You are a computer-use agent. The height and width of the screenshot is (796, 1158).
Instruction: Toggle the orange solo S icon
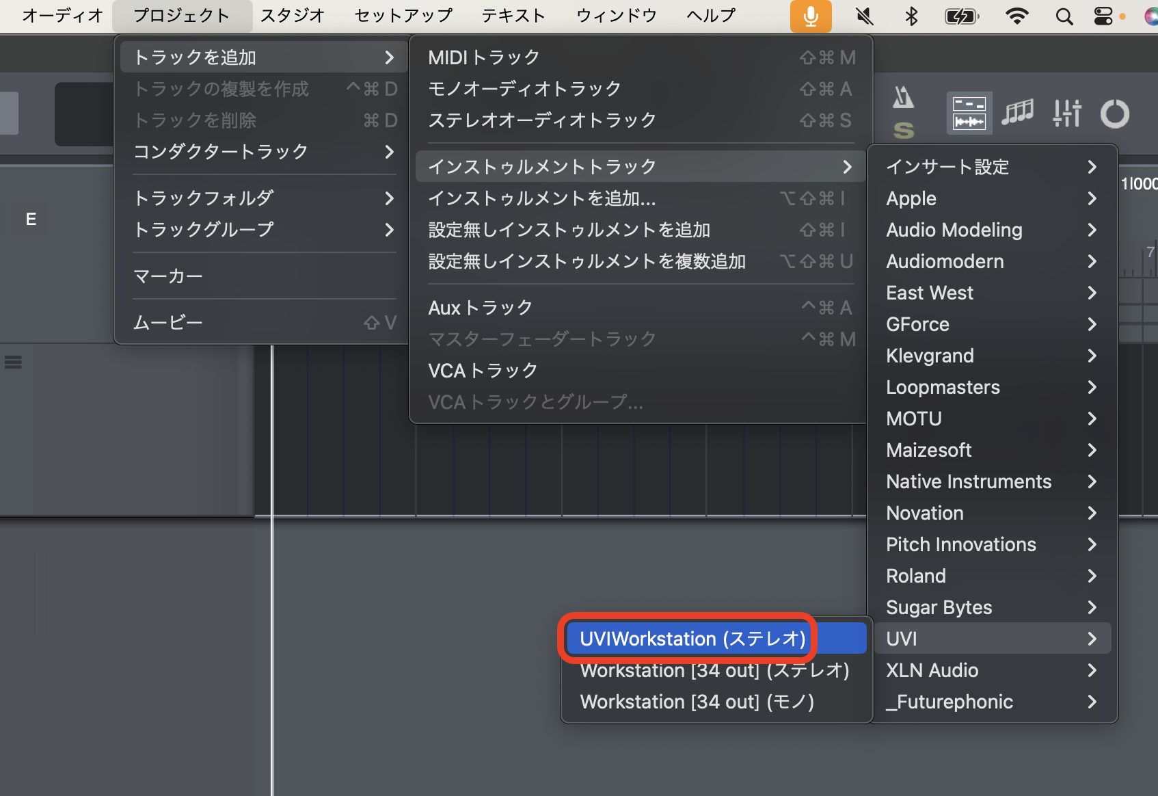click(x=904, y=130)
